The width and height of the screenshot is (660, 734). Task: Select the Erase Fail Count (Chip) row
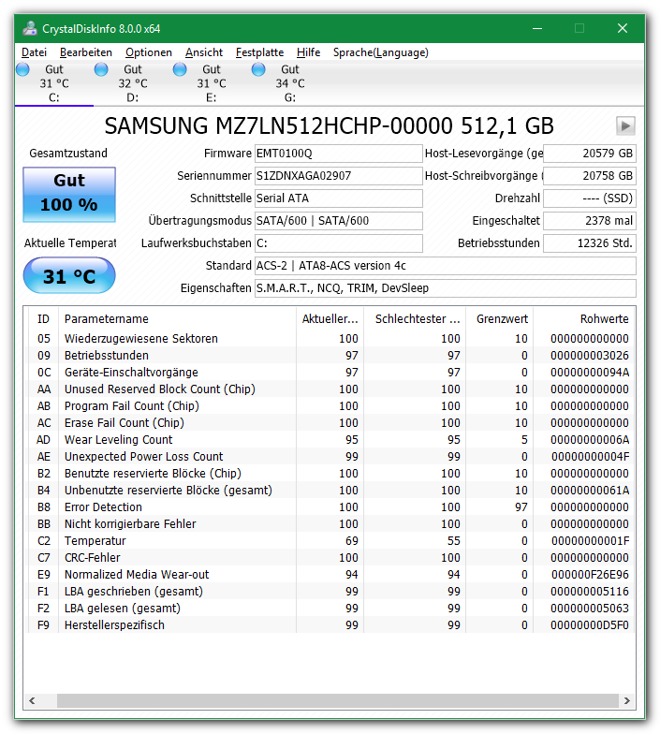tap(331, 423)
